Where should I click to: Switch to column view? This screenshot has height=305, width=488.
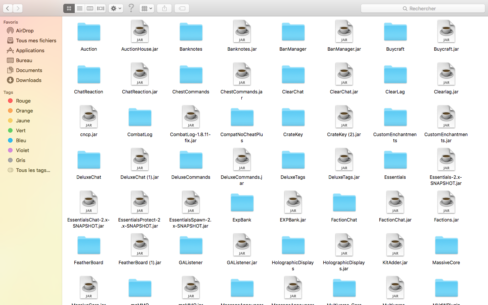tap(90, 8)
